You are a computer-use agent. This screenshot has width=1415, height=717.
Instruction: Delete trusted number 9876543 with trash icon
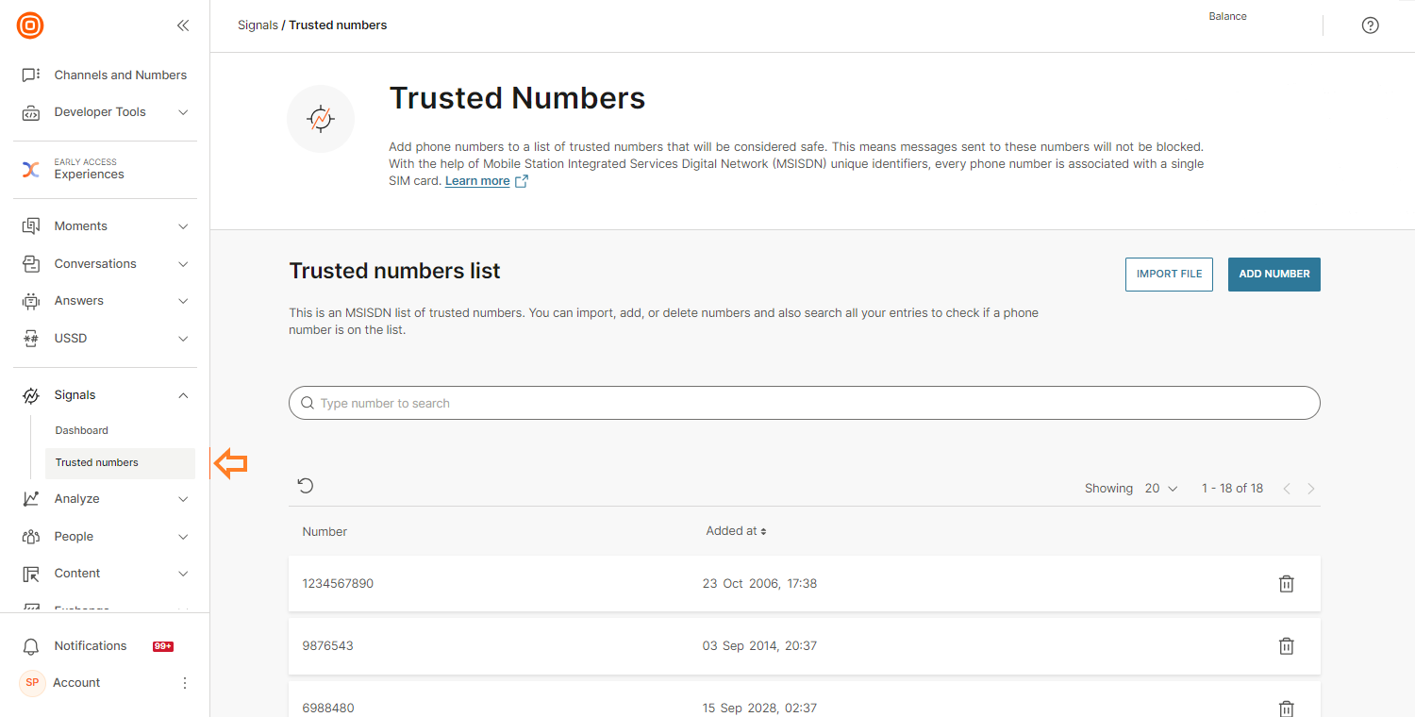[x=1286, y=646]
